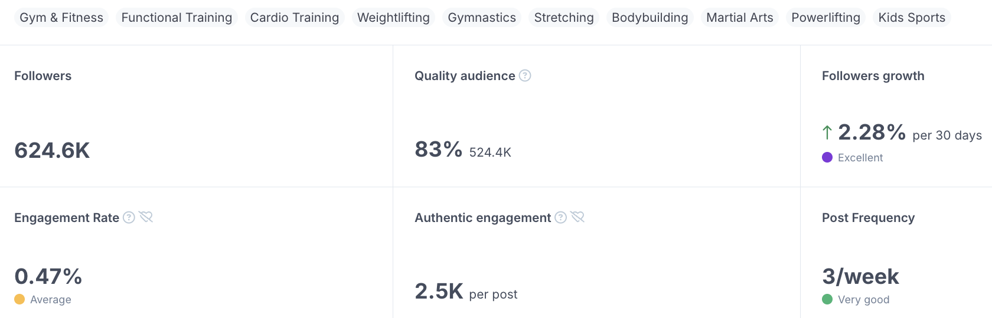
Task: Select the Functional Training tag
Action: pyautogui.click(x=177, y=18)
